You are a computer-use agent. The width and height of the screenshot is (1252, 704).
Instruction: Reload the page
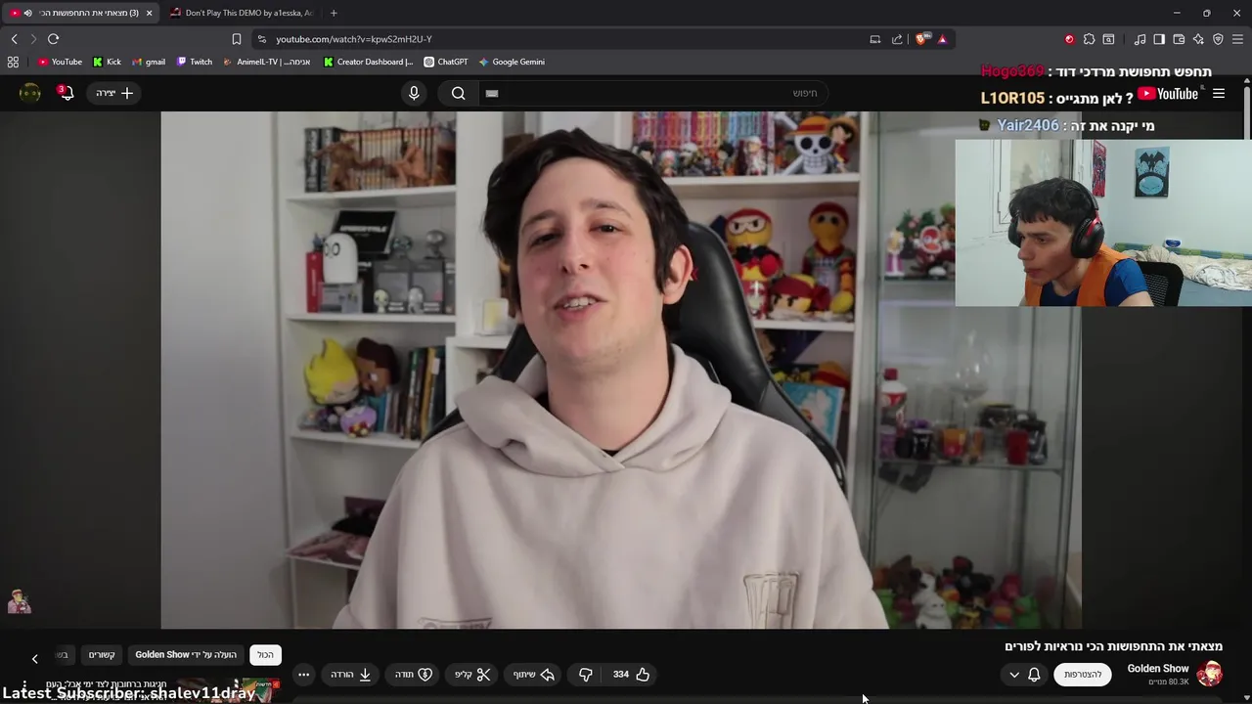[53, 39]
